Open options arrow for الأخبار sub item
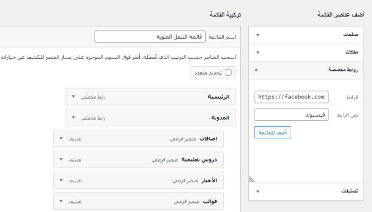Viewport: 372px width, 212px height. (x=61, y=180)
